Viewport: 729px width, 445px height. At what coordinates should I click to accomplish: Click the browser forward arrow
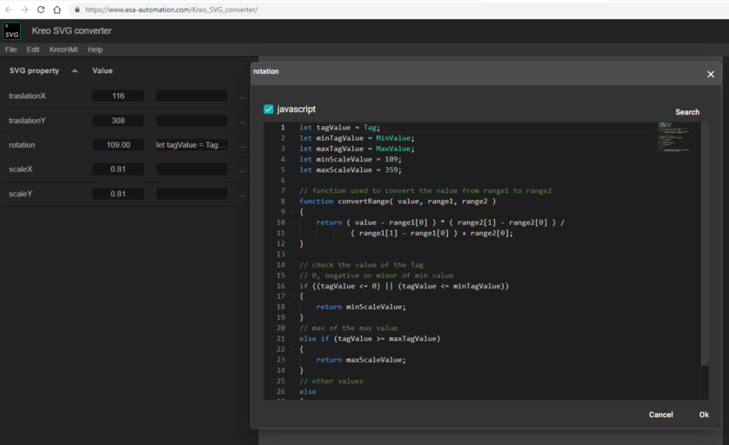tap(24, 10)
